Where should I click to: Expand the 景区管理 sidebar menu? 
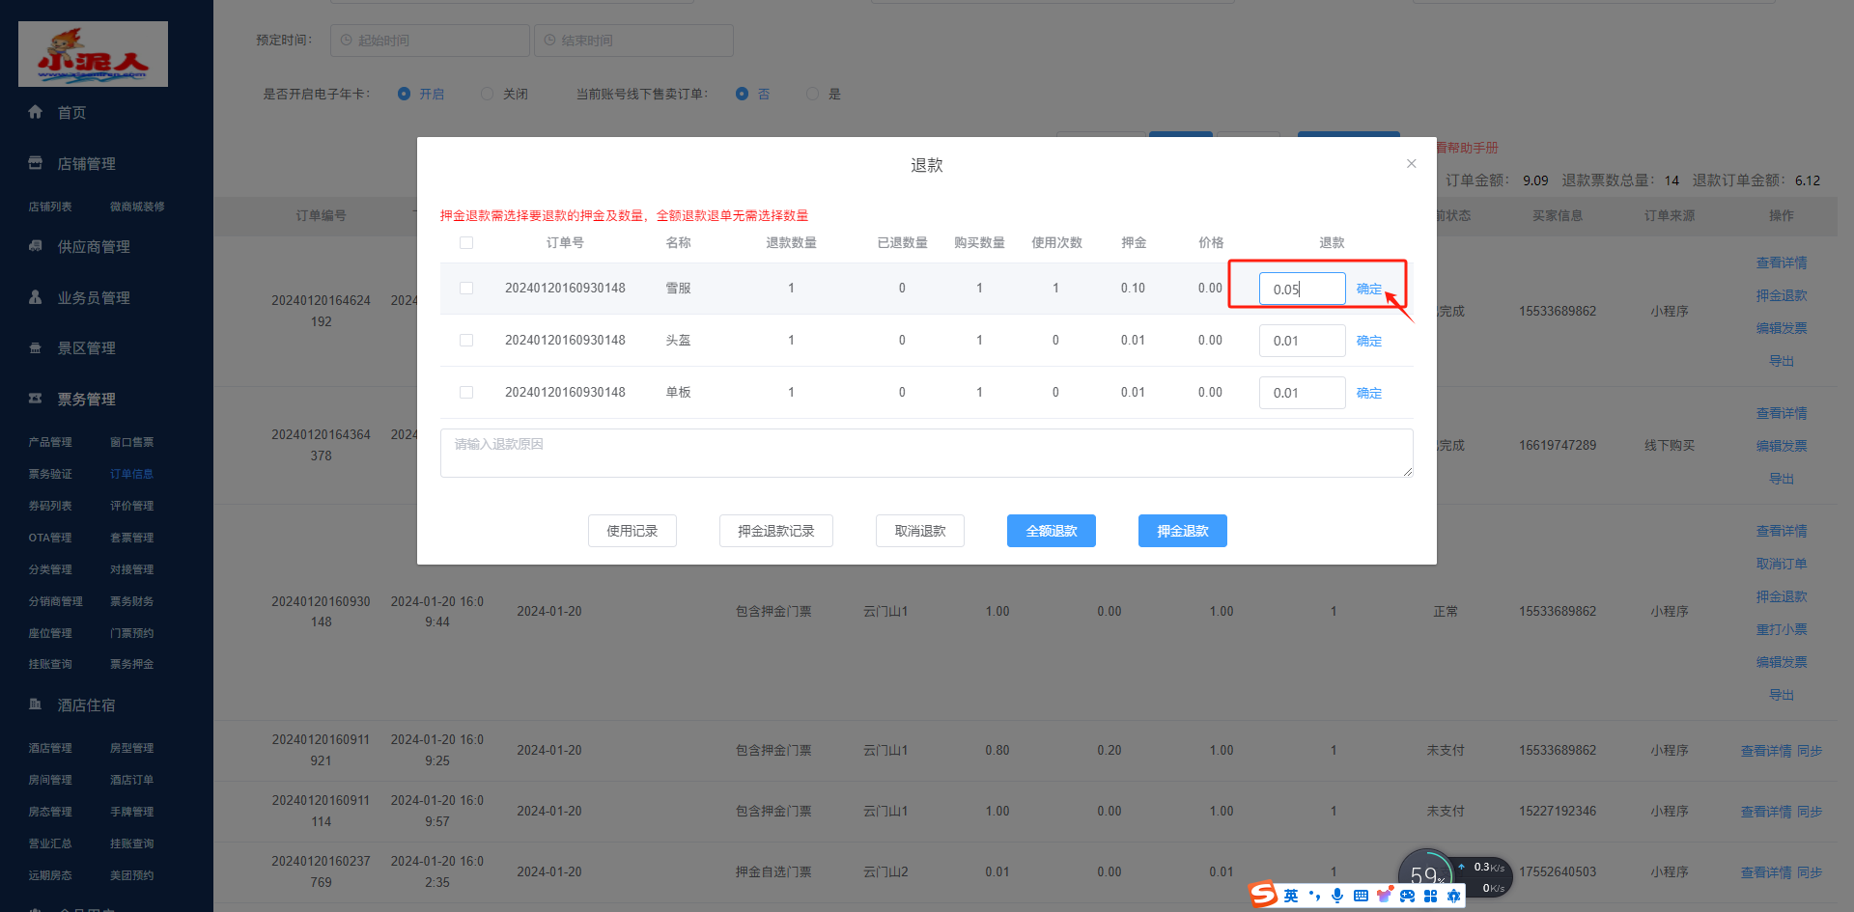86,348
